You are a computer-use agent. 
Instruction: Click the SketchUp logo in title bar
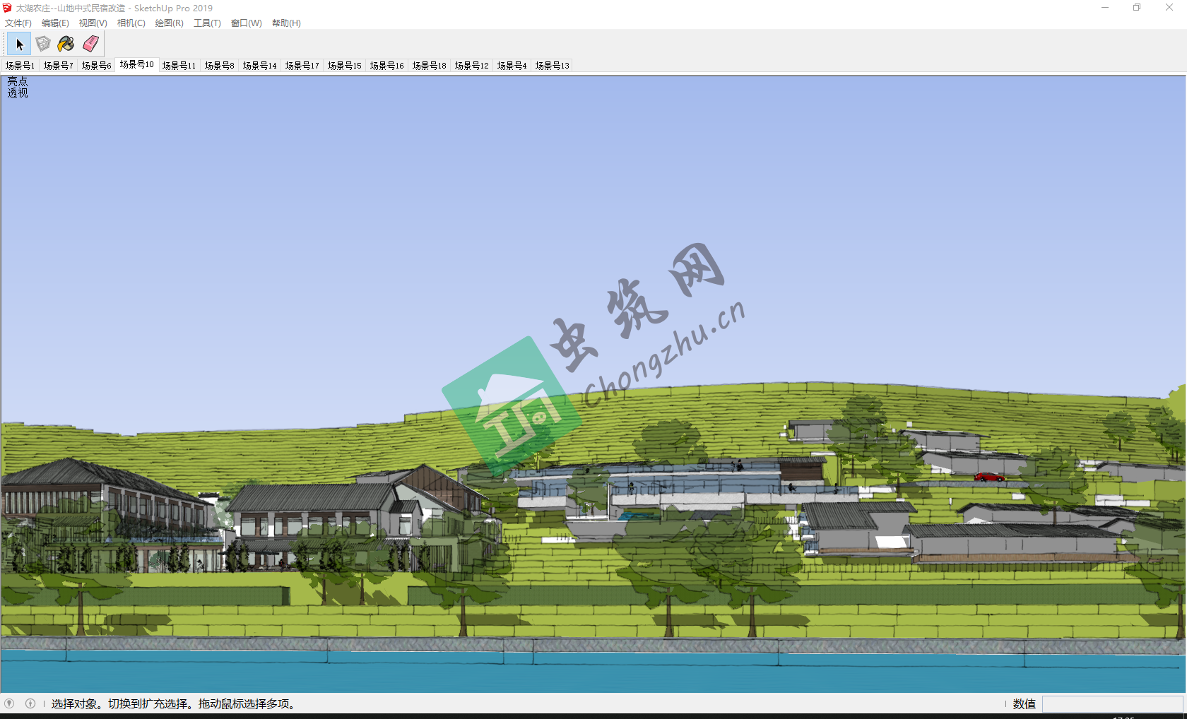tap(7, 8)
